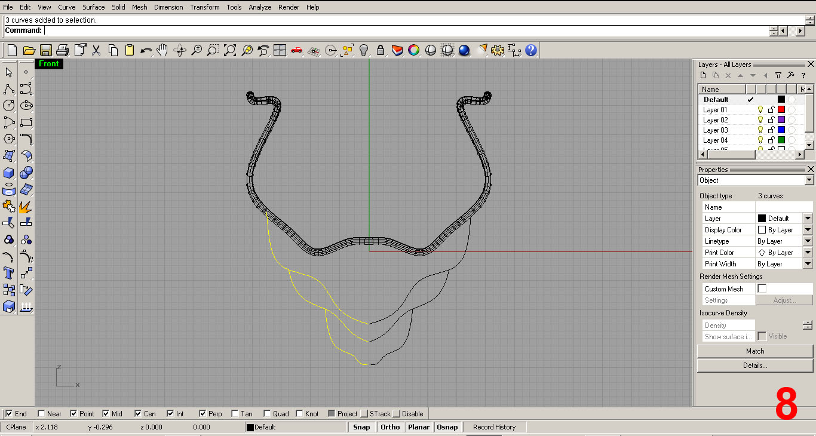Viewport: 816px width, 436px height.
Task: Enable the Custom Mesh checkbox
Action: coord(762,288)
